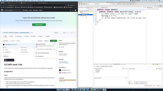The width and height of the screenshot is (163, 91).
Task: Click the 'Remove all from index' icon in Staged Changes
Action: 127,78
